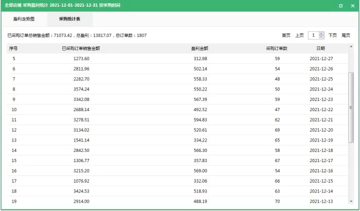Screen dimensions: 360x211
Task: Select sales amount 3342.08
Action: (81, 99)
